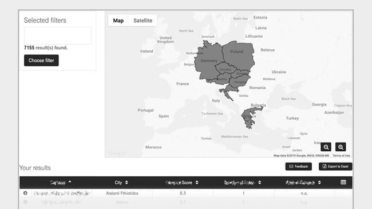
Task: Click the n.a. cell in the first row
Action: tap(304, 194)
